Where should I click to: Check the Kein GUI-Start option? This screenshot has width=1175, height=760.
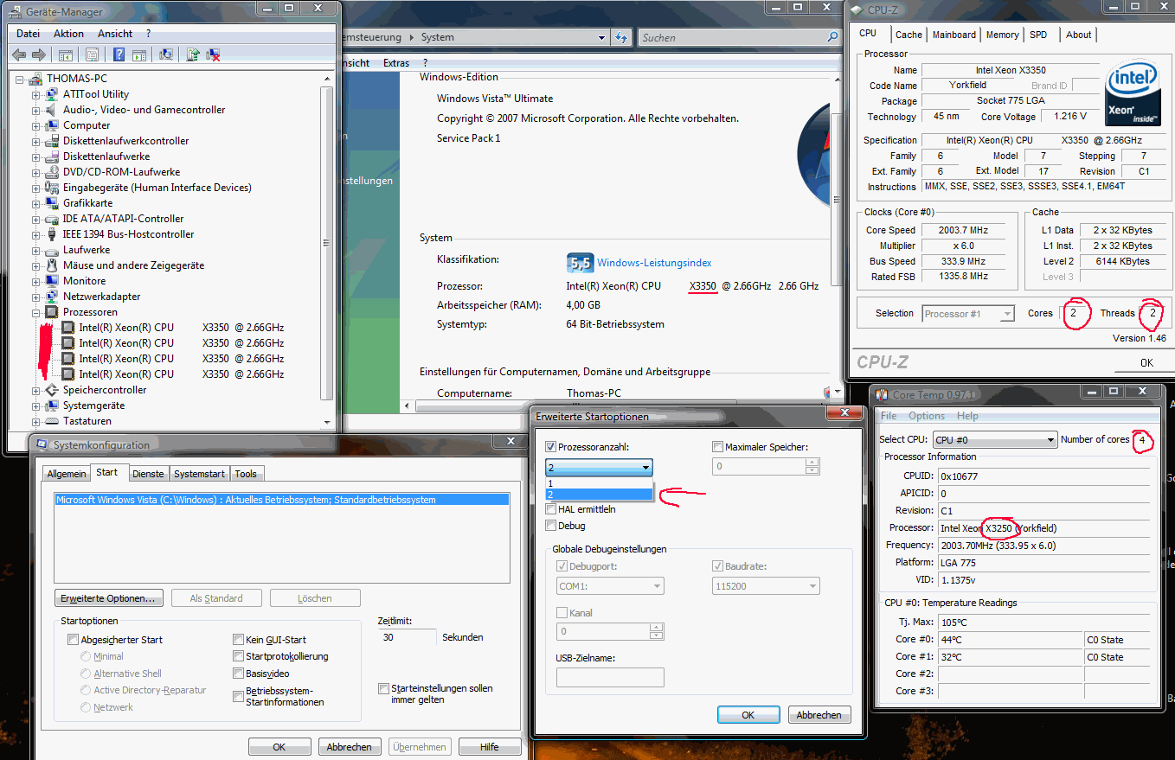[238, 640]
